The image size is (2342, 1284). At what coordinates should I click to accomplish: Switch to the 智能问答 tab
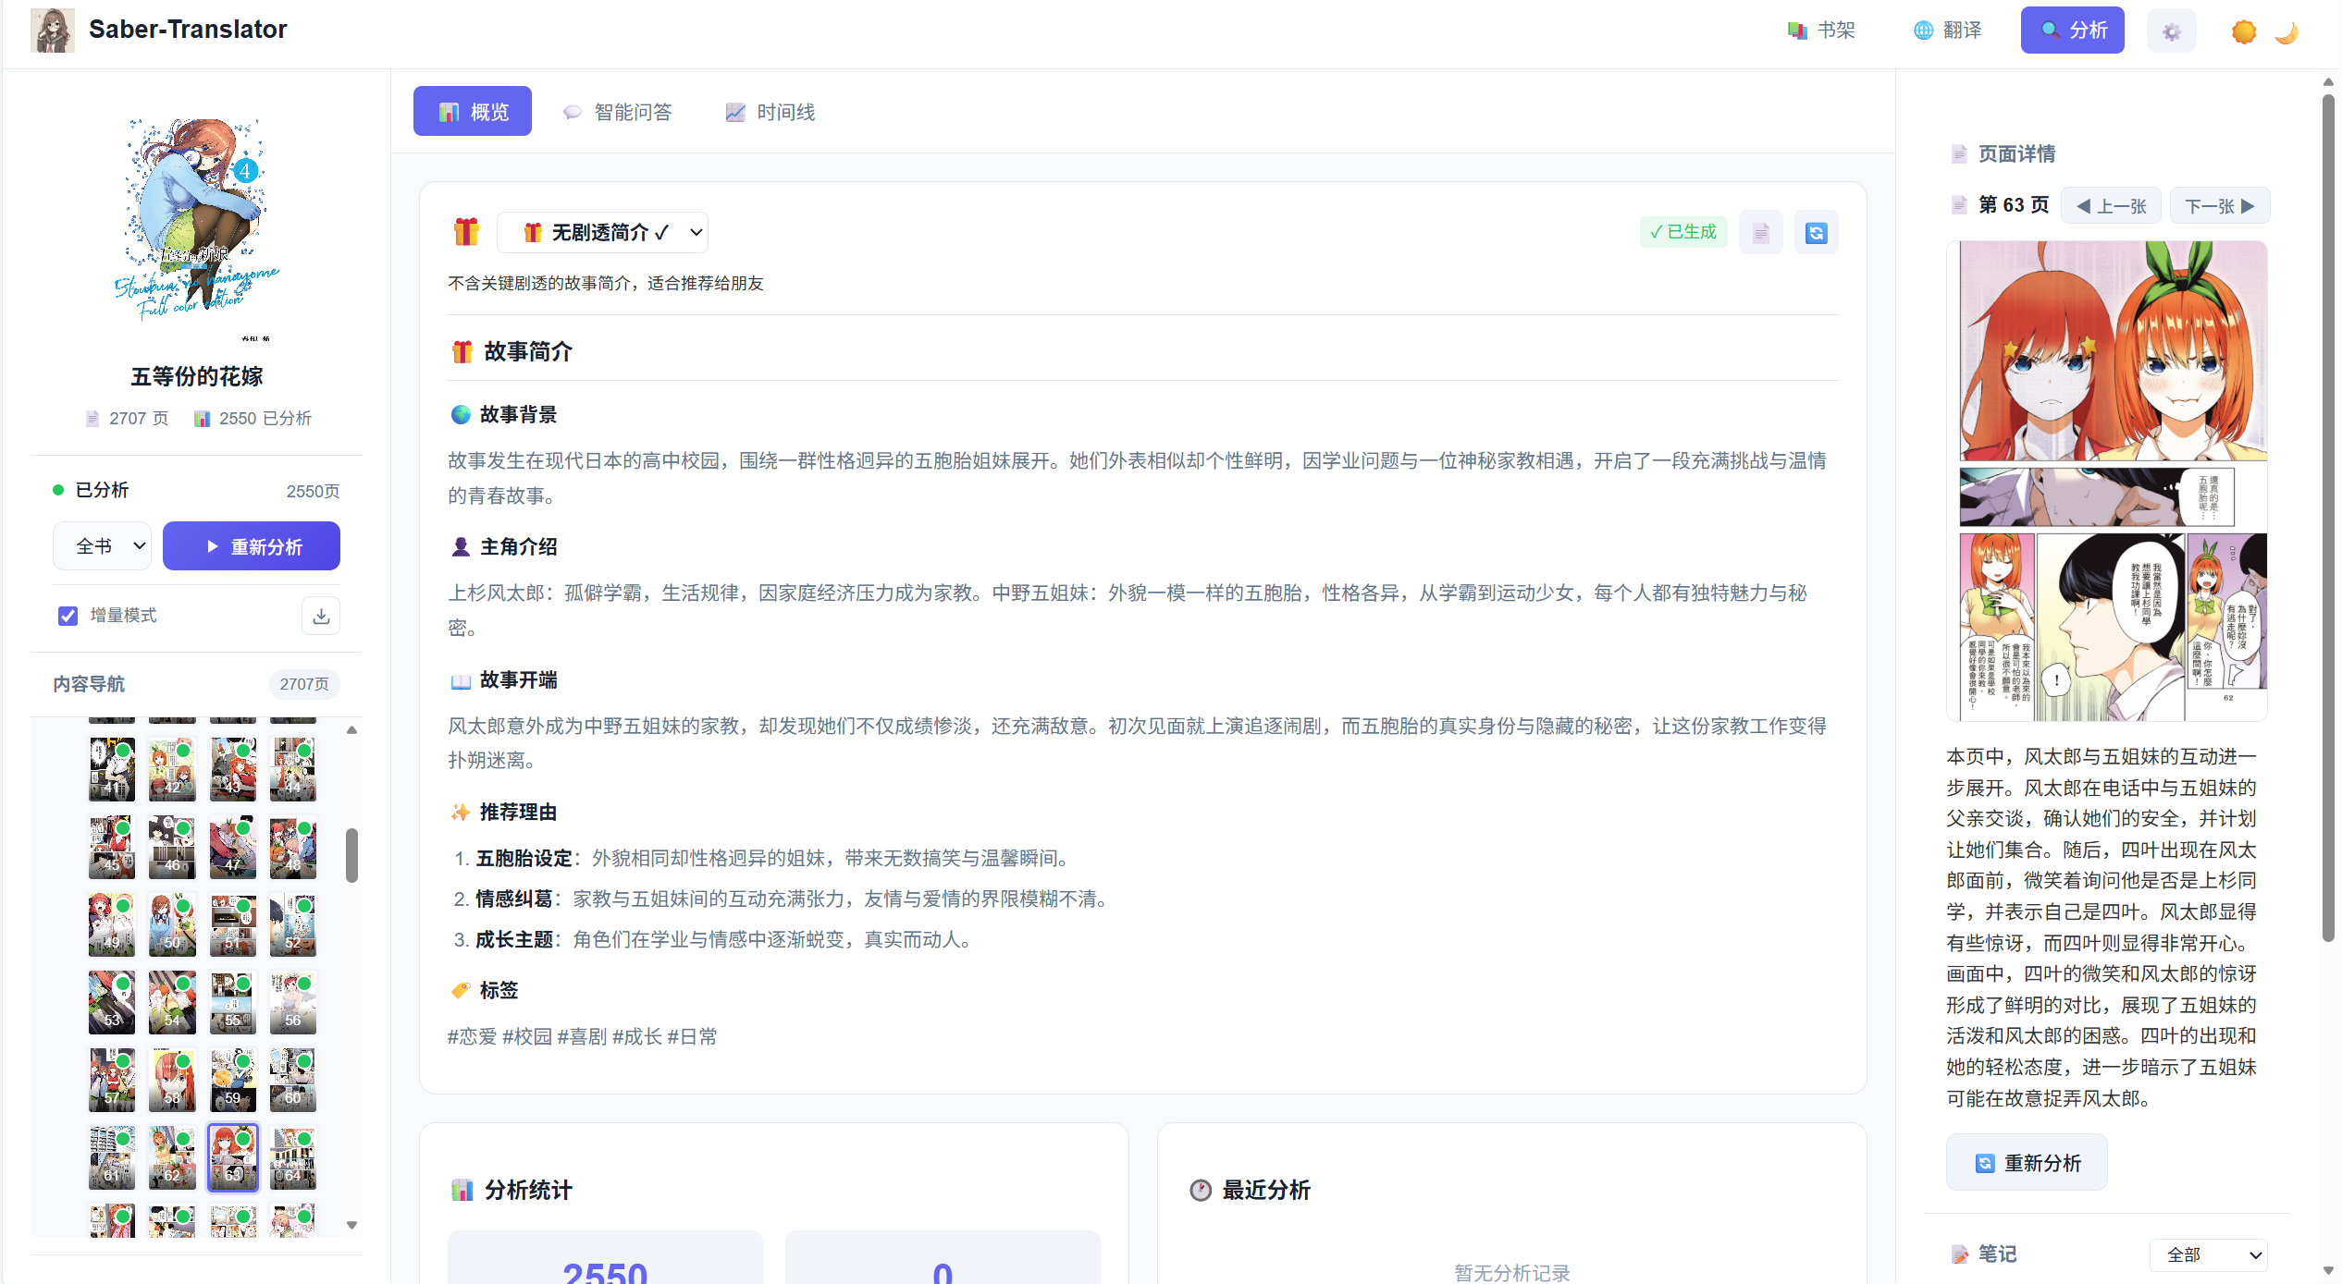tap(618, 111)
